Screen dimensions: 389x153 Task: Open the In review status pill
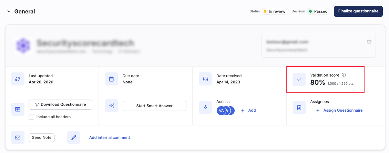click(x=274, y=11)
